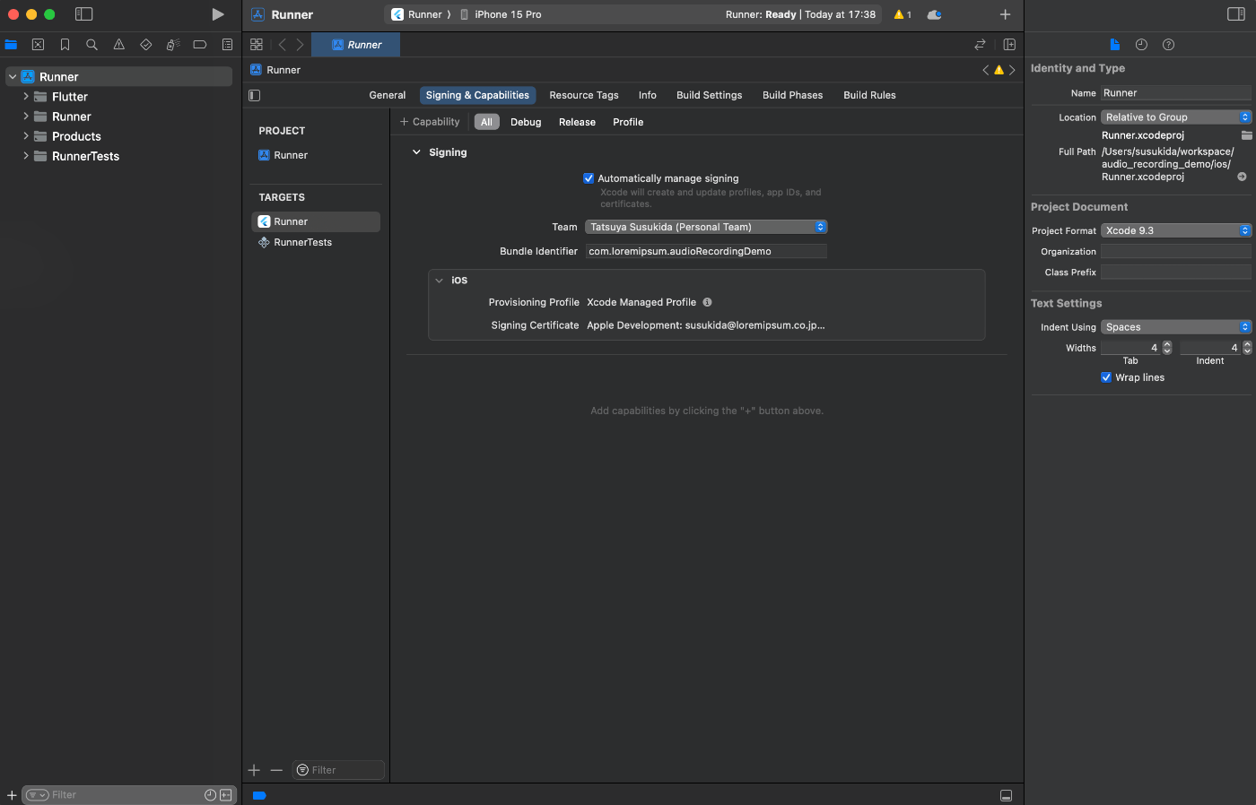Filter capabilities by Debug configuration
This screenshot has height=805, width=1256.
526,122
